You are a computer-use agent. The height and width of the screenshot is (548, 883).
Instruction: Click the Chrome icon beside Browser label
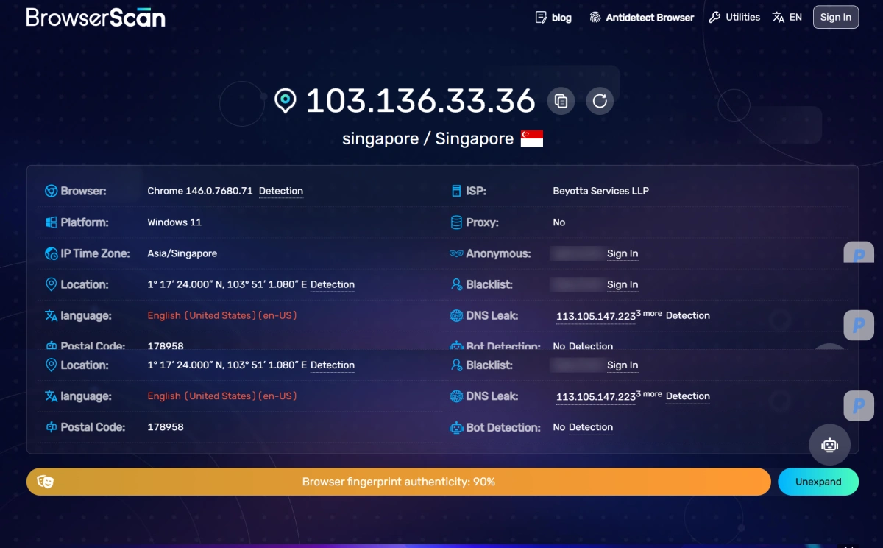pos(52,191)
